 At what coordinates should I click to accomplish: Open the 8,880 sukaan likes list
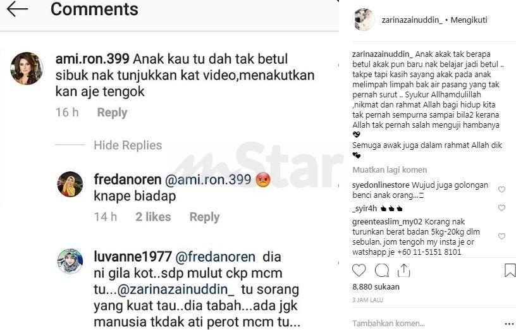[x=376, y=287]
